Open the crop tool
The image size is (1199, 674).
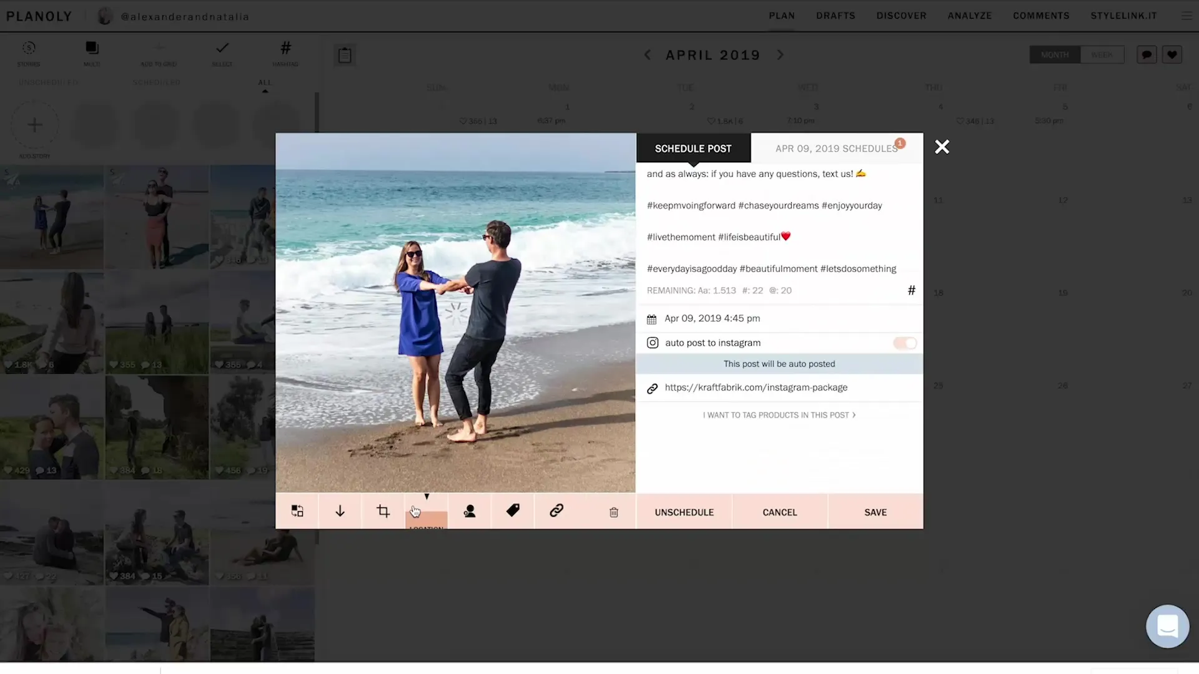(x=383, y=511)
